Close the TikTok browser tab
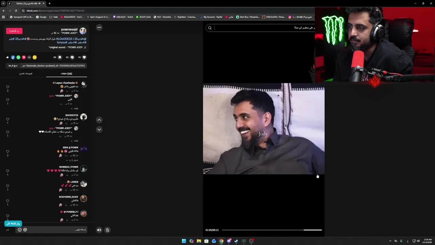The image size is (435, 245). click(x=43, y=3)
